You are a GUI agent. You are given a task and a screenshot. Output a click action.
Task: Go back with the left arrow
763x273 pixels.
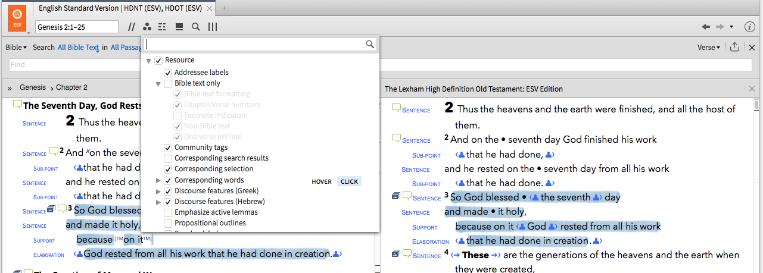coord(706,27)
